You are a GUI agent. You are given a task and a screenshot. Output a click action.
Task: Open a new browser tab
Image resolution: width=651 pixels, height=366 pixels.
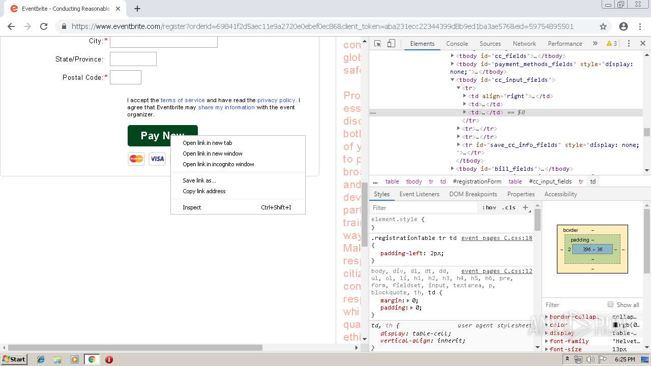pyautogui.click(x=137, y=9)
